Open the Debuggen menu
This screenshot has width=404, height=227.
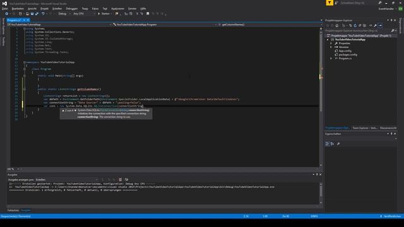71,8
